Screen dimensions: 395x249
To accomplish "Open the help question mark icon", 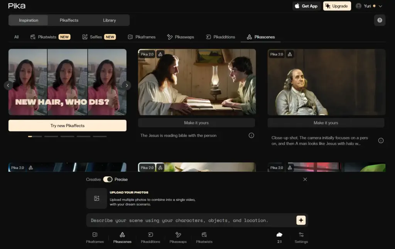I will [380, 20].
